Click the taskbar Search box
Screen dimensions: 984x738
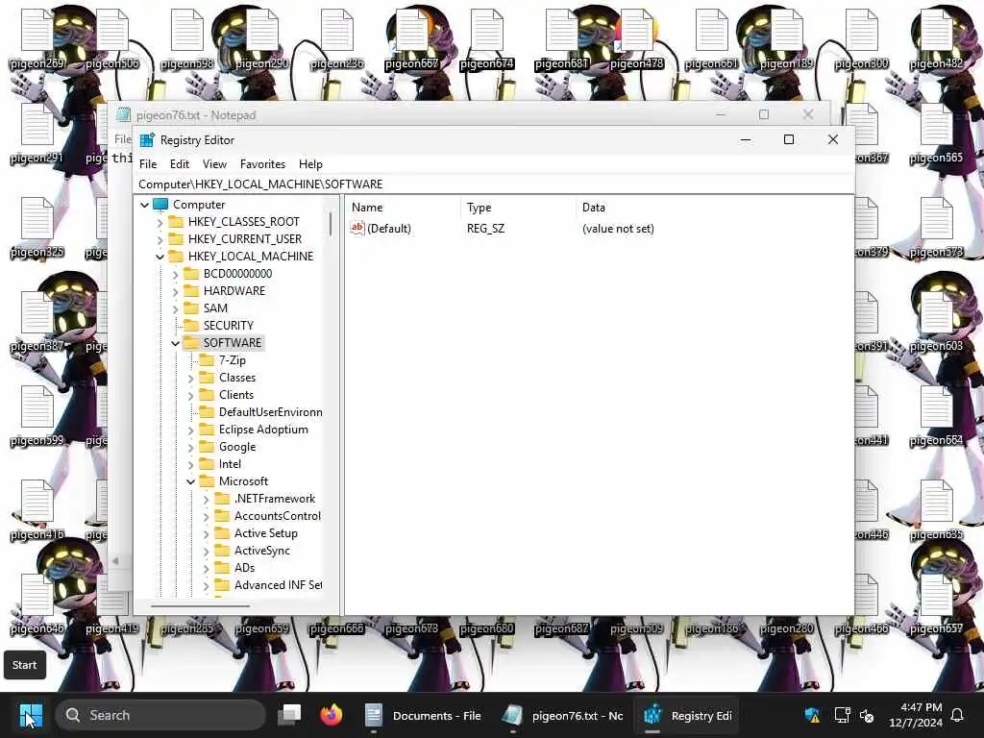[160, 715]
